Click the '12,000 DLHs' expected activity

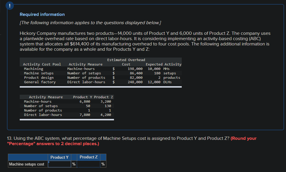[x=160, y=82]
